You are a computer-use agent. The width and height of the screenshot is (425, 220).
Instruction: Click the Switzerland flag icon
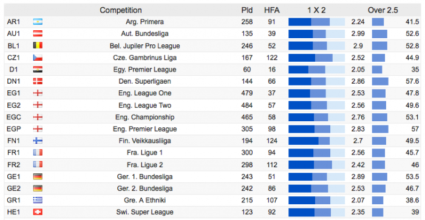click(x=38, y=212)
